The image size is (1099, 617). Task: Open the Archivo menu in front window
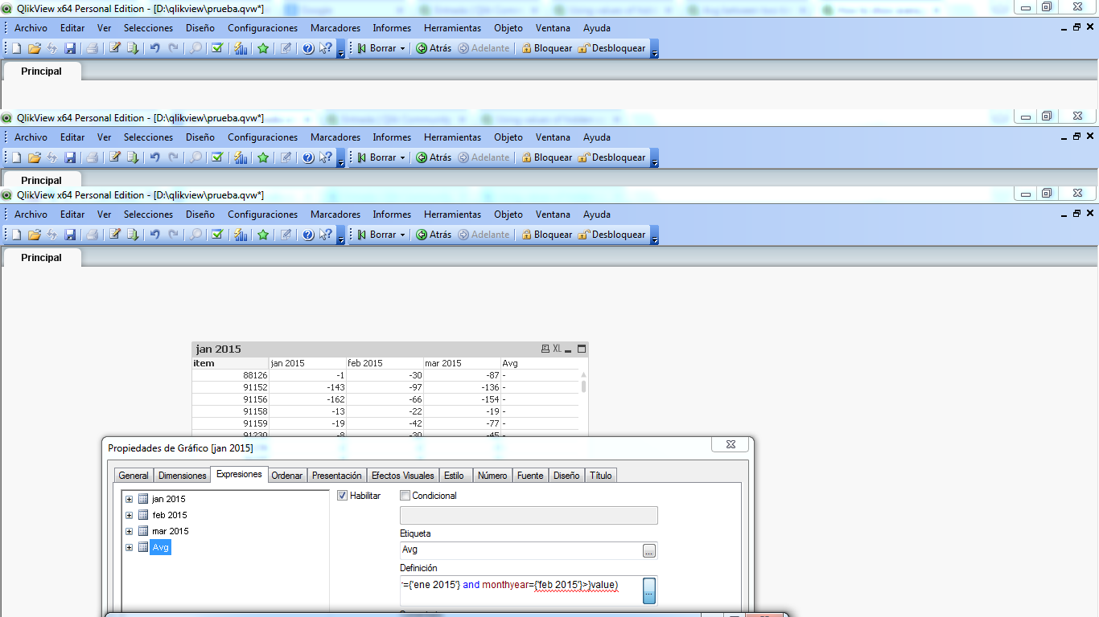pyautogui.click(x=31, y=215)
